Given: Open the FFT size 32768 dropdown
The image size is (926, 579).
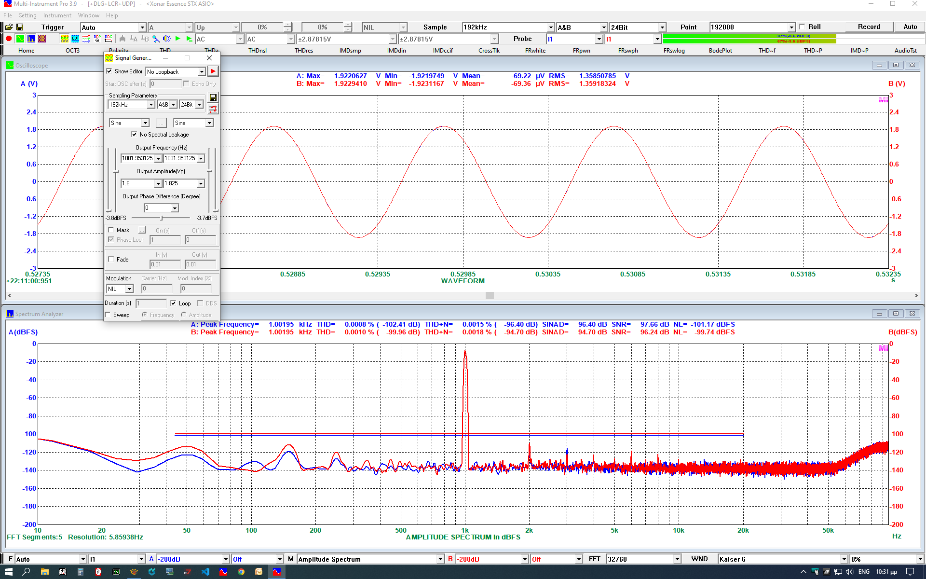Looking at the screenshot, I should (677, 559).
